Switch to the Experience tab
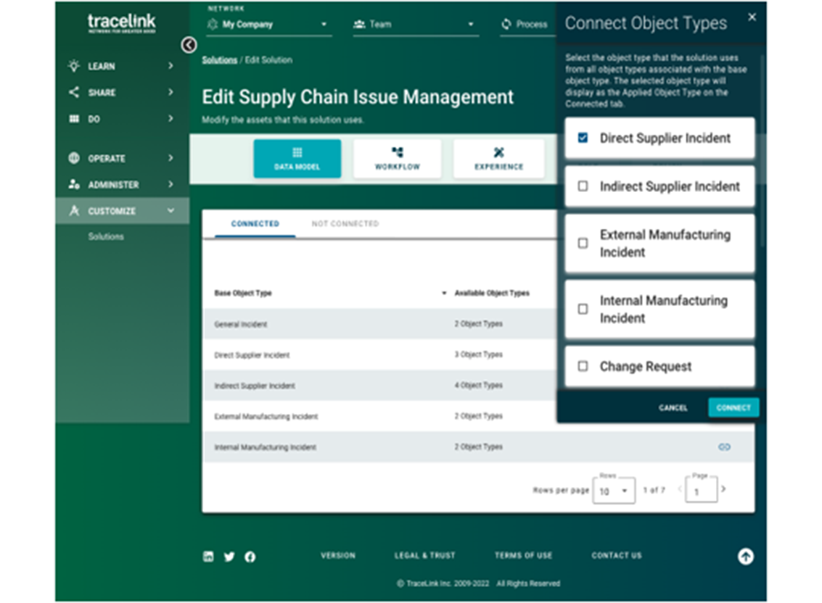This screenshot has width=822, height=603. click(x=498, y=159)
